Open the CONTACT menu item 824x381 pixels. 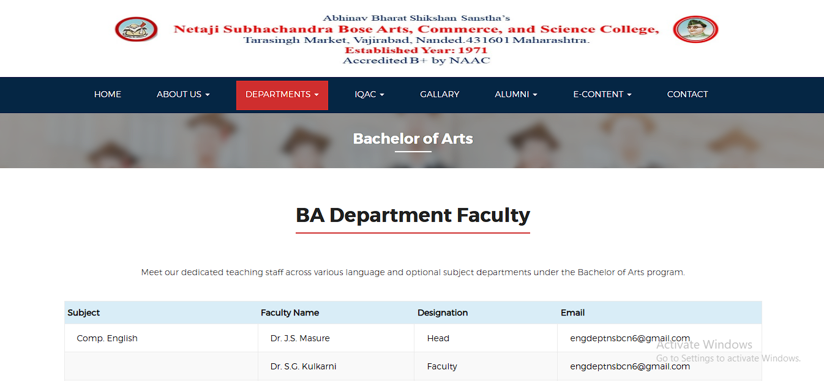coord(687,95)
